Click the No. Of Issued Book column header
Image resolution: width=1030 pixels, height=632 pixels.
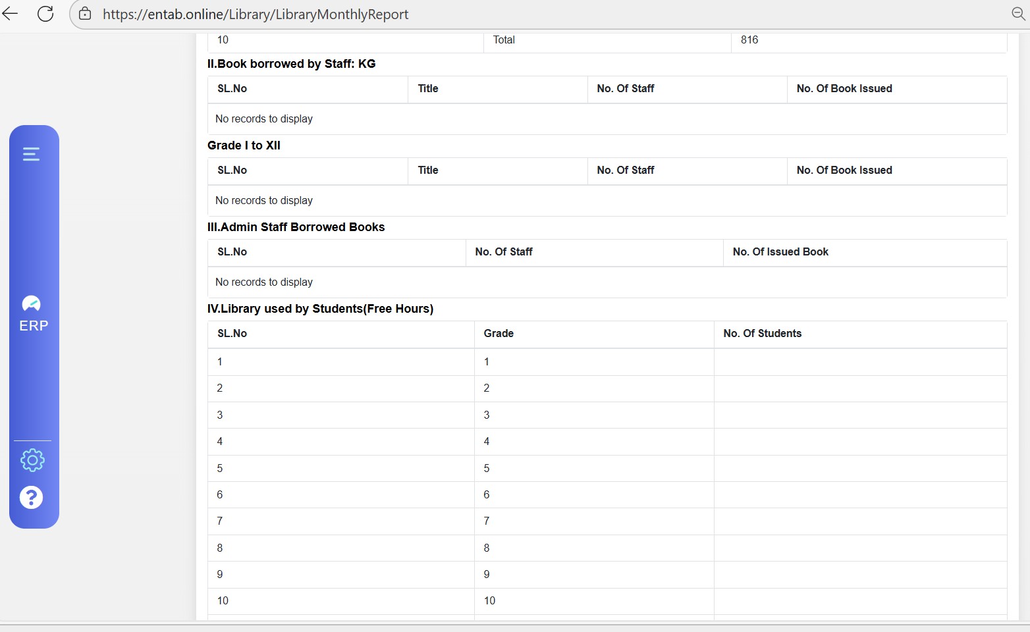pyautogui.click(x=780, y=252)
